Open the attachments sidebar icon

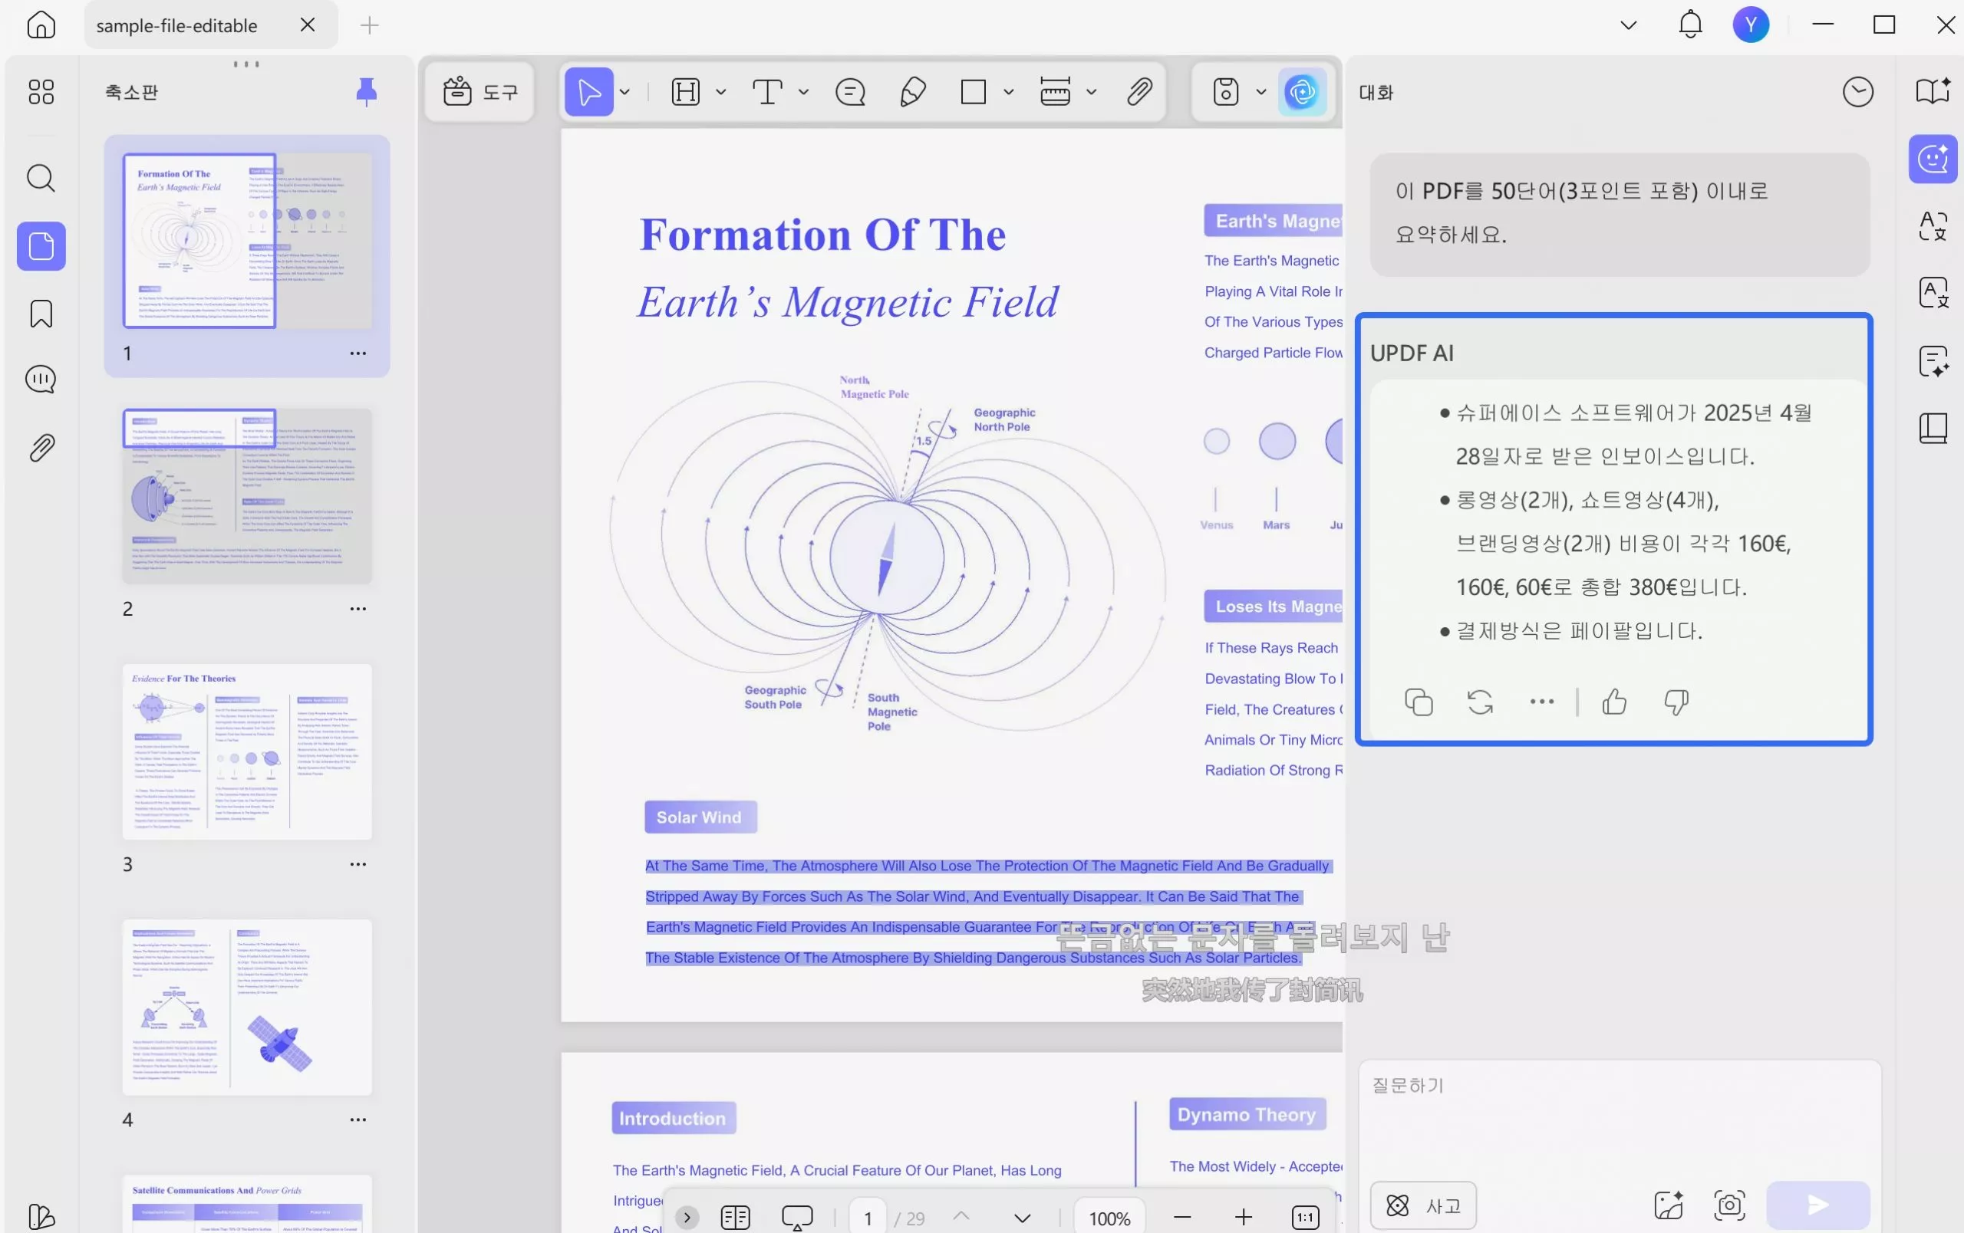pyautogui.click(x=41, y=447)
